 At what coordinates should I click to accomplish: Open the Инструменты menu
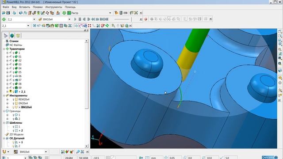click(54, 7)
